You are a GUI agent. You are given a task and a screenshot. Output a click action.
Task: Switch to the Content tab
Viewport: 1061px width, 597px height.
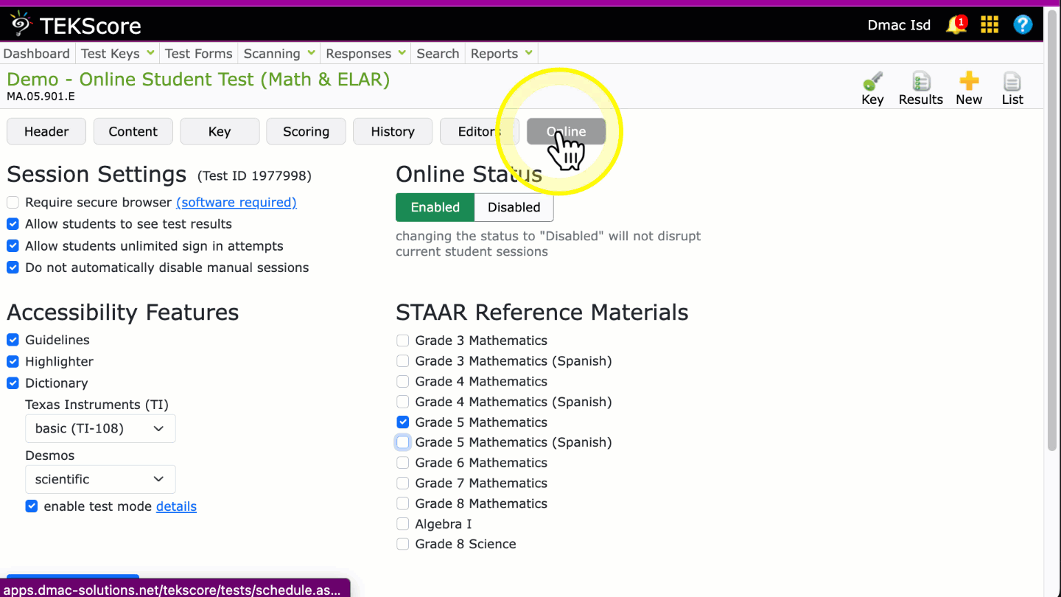tap(133, 131)
